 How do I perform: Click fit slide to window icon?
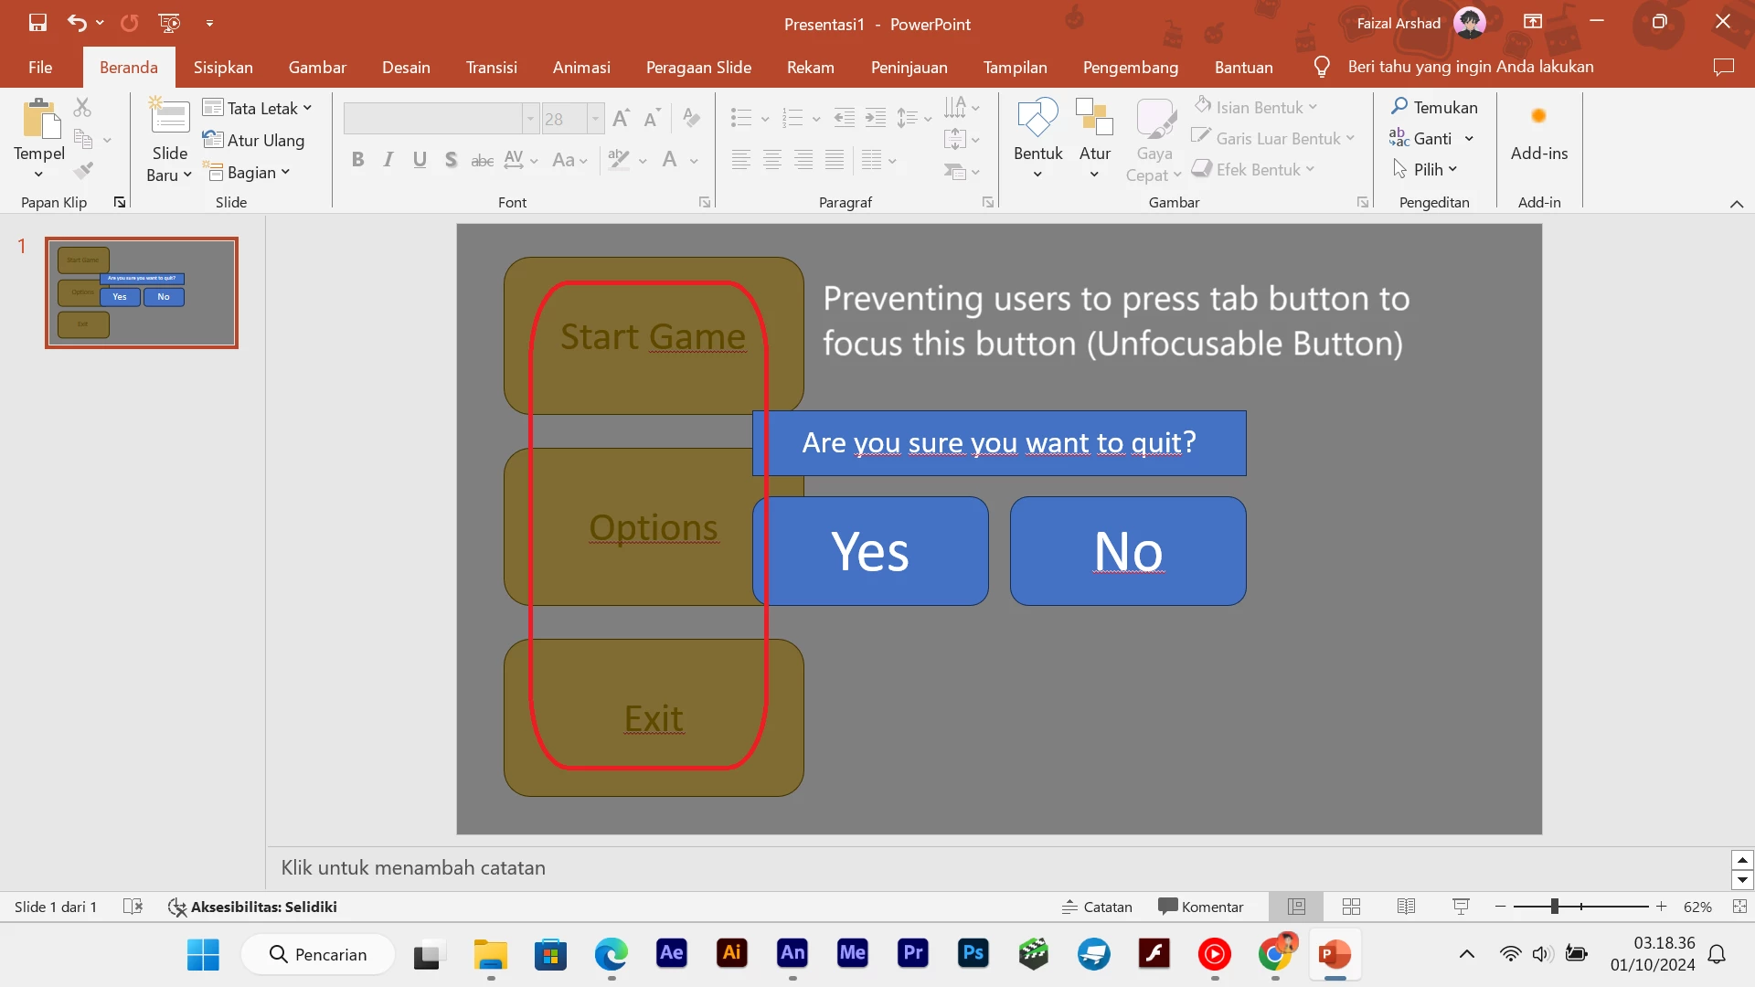pos(1739,907)
